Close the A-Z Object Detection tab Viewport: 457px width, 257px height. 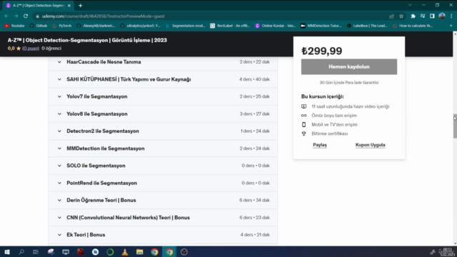coord(69,6)
